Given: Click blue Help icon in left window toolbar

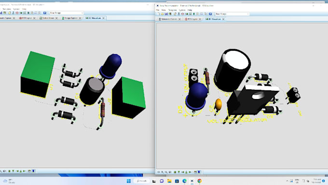Looking at the screenshot, I should tap(45, 13).
